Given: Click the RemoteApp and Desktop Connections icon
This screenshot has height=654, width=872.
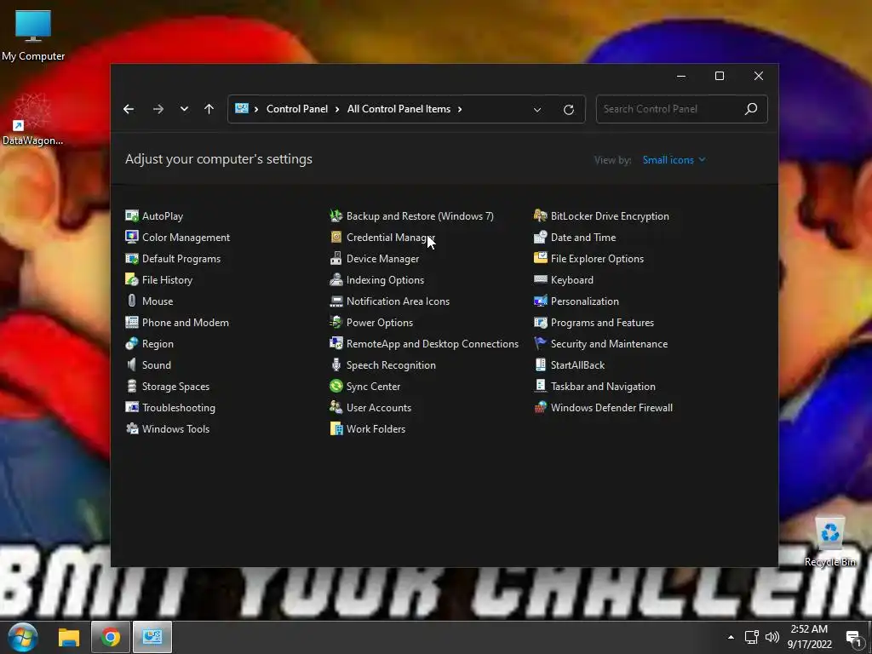Looking at the screenshot, I should (336, 344).
